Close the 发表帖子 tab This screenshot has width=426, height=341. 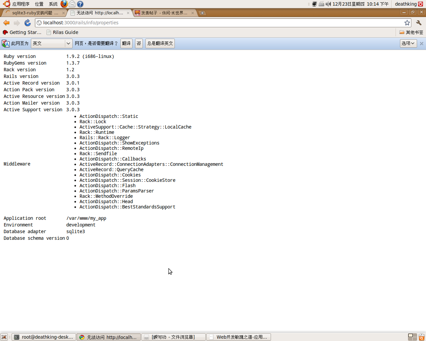193,13
